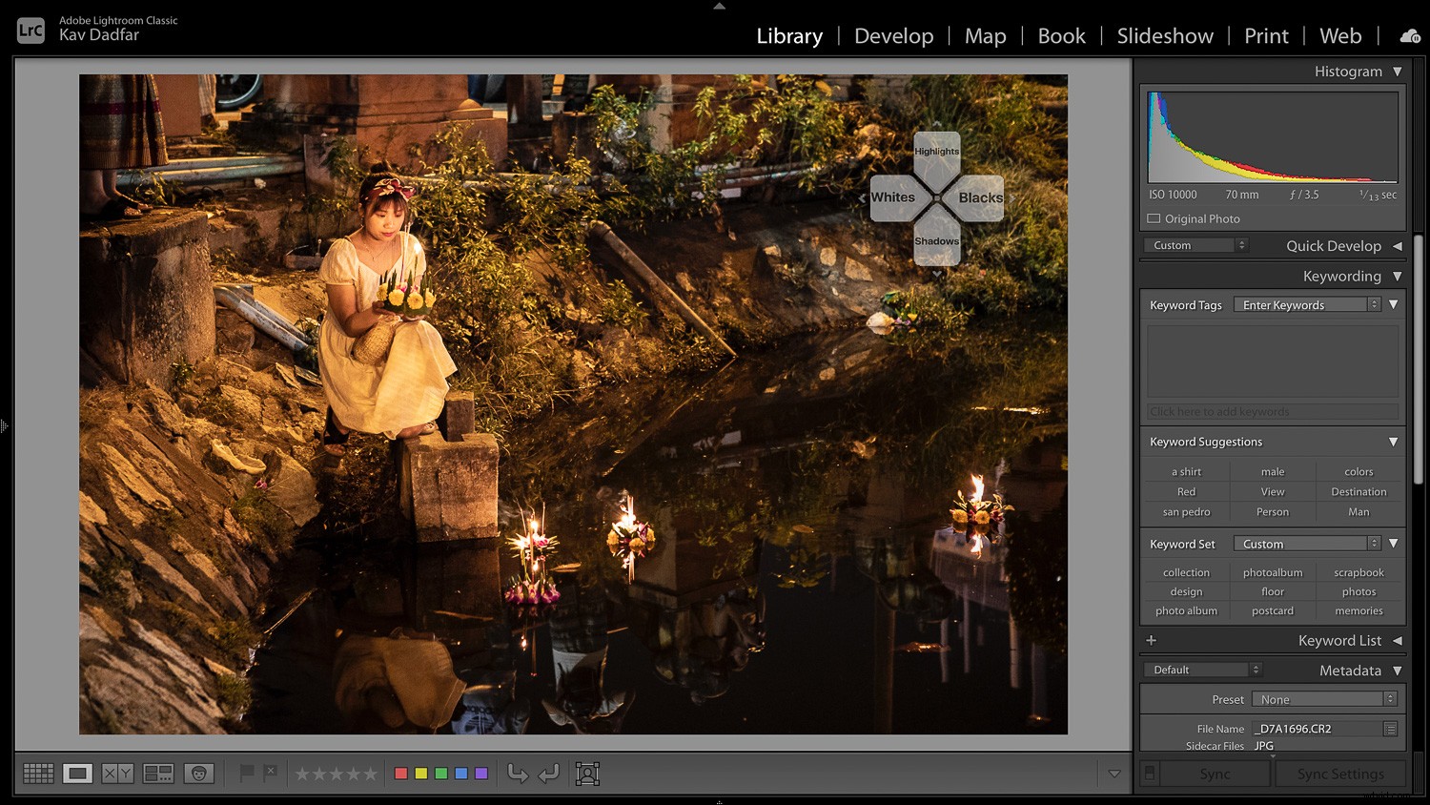Viewport: 1430px width, 805px height.
Task: Click the add keywords input field
Action: [1272, 411]
